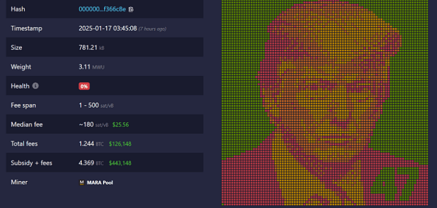Copy the block hash with the clipboard icon
The width and height of the screenshot is (437, 208).
coord(131,10)
